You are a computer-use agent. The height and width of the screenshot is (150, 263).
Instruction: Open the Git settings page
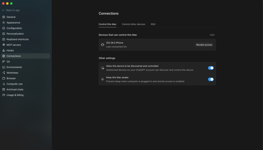point(25,62)
